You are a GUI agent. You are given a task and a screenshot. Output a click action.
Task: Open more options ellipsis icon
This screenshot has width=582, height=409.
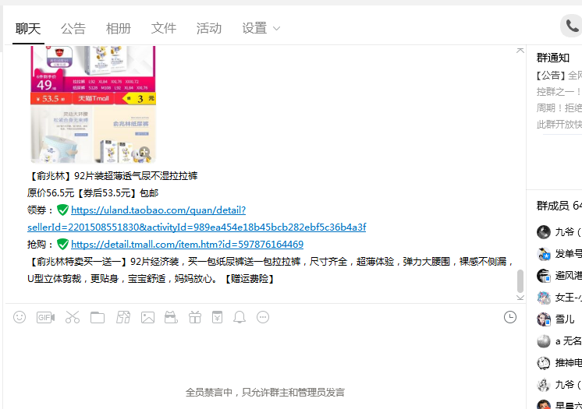[263, 317]
